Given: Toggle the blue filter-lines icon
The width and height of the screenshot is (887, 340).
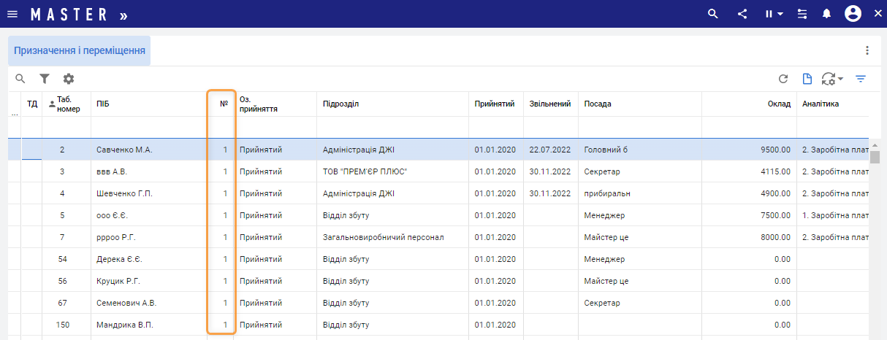Looking at the screenshot, I should (861, 79).
